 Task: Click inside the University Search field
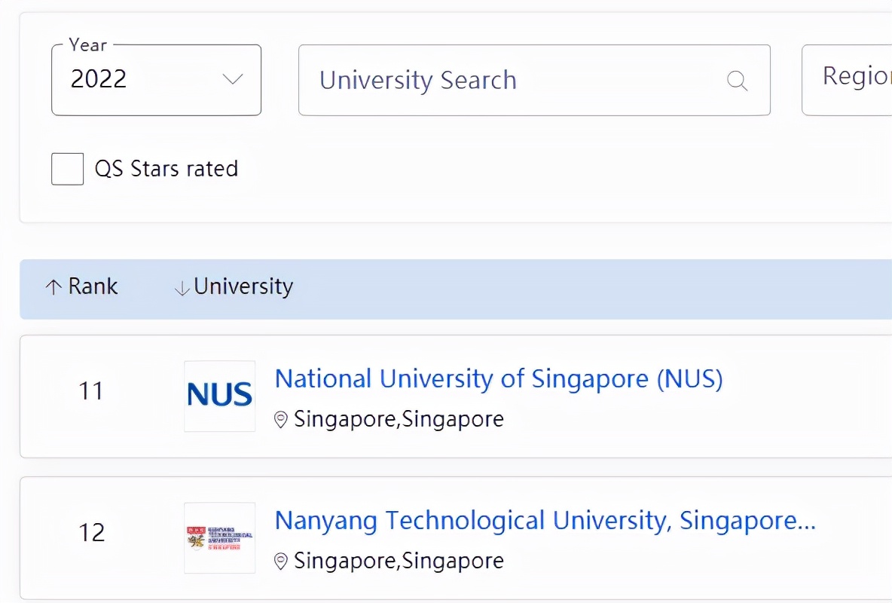490,80
